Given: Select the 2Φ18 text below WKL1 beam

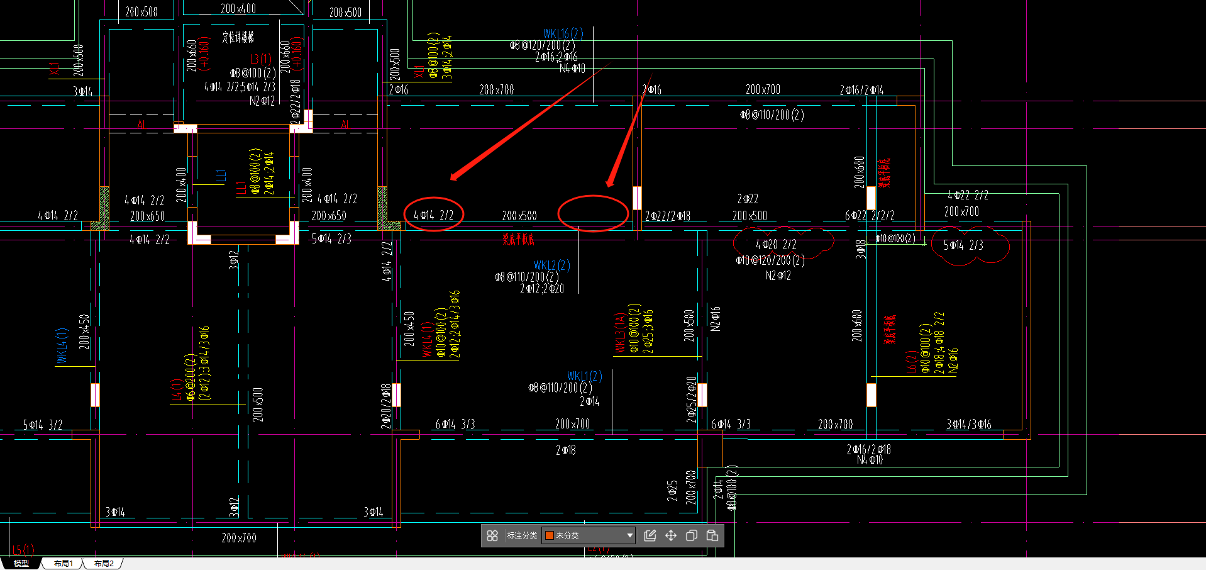Looking at the screenshot, I should point(565,450).
